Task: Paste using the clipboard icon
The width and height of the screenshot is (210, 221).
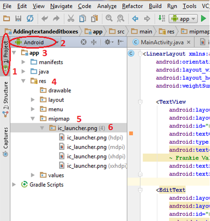Action: 94,19
